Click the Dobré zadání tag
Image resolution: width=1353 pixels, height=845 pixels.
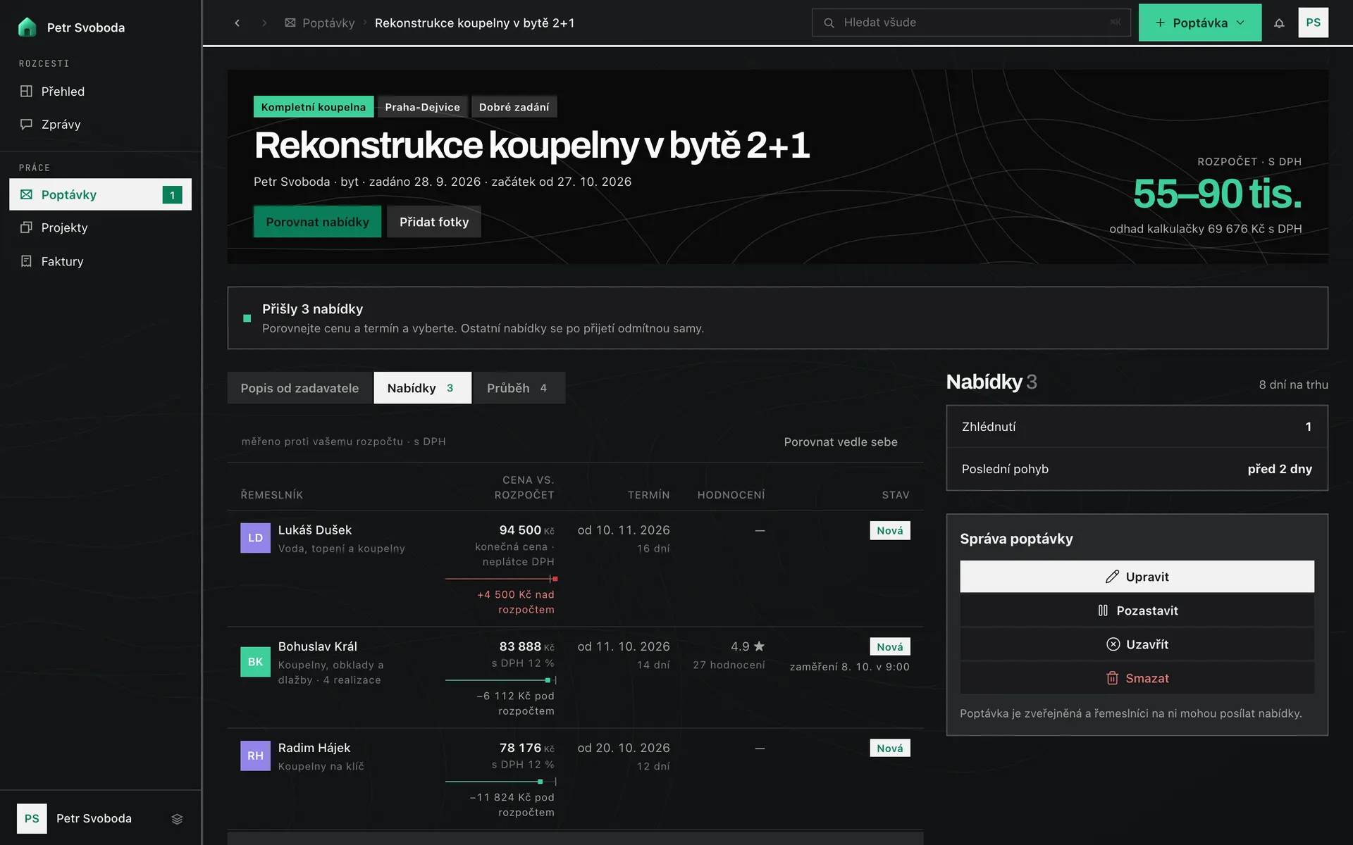point(514,107)
